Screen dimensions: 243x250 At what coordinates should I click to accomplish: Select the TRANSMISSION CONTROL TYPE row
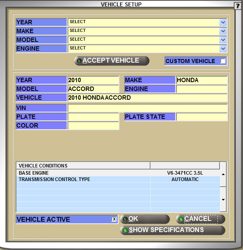click(83, 179)
